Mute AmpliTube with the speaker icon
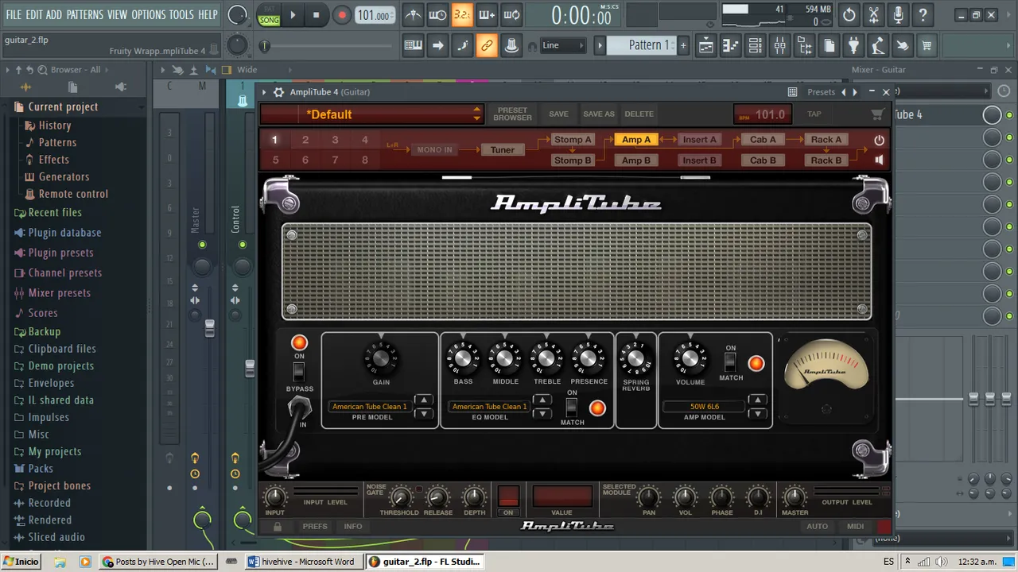The image size is (1018, 572). tap(879, 160)
